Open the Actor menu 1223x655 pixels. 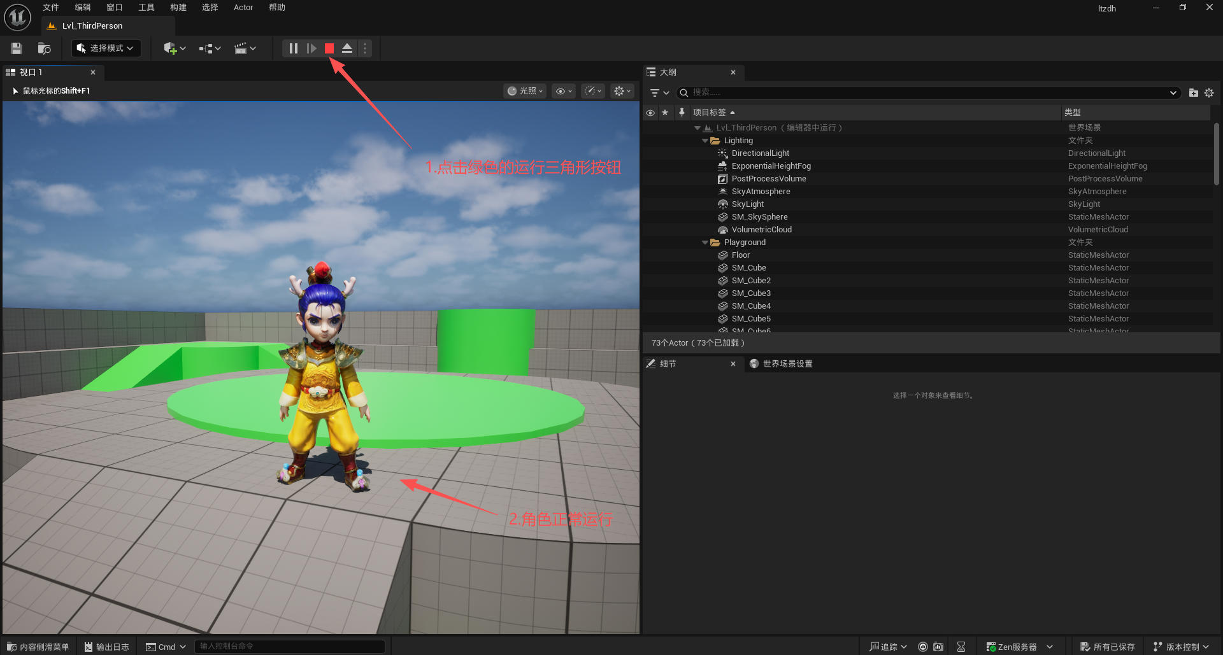[243, 8]
